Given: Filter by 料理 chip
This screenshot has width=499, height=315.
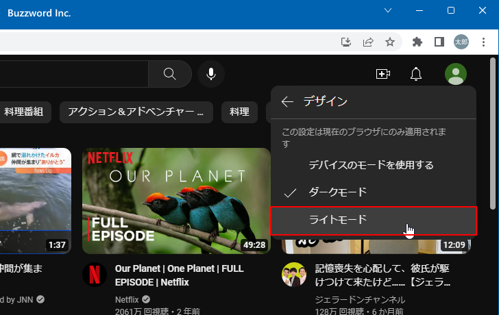Looking at the screenshot, I should (239, 112).
